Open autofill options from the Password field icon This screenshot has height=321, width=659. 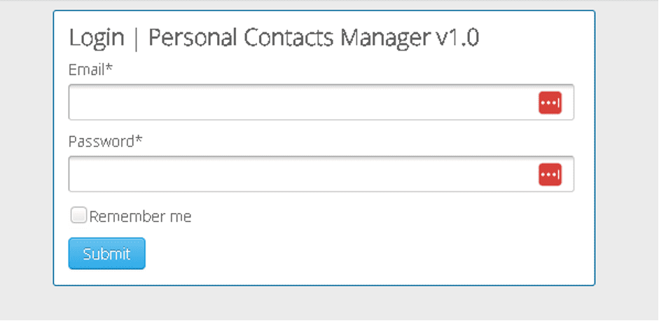point(550,175)
